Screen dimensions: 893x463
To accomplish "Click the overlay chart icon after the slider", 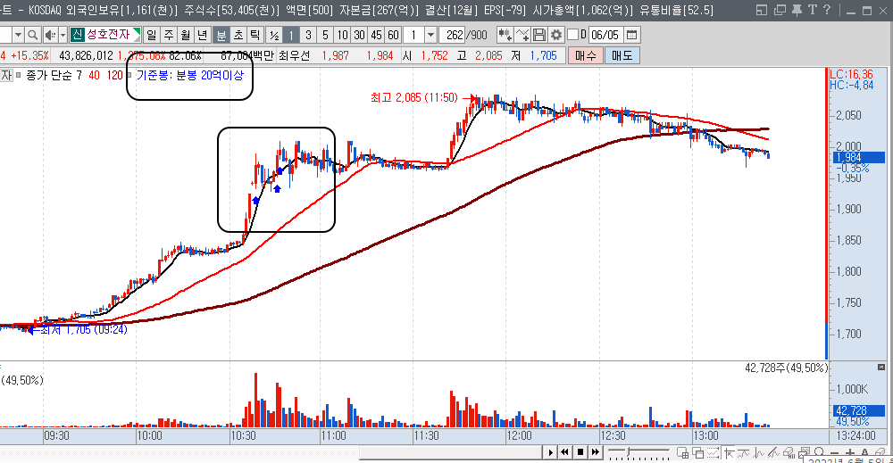I will [x=682, y=453].
